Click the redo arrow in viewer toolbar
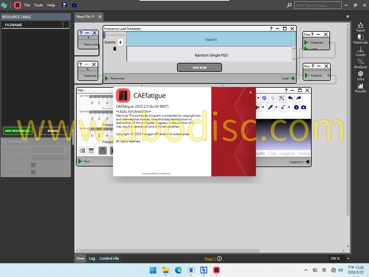The width and height of the screenshot is (369, 277). click(299, 98)
